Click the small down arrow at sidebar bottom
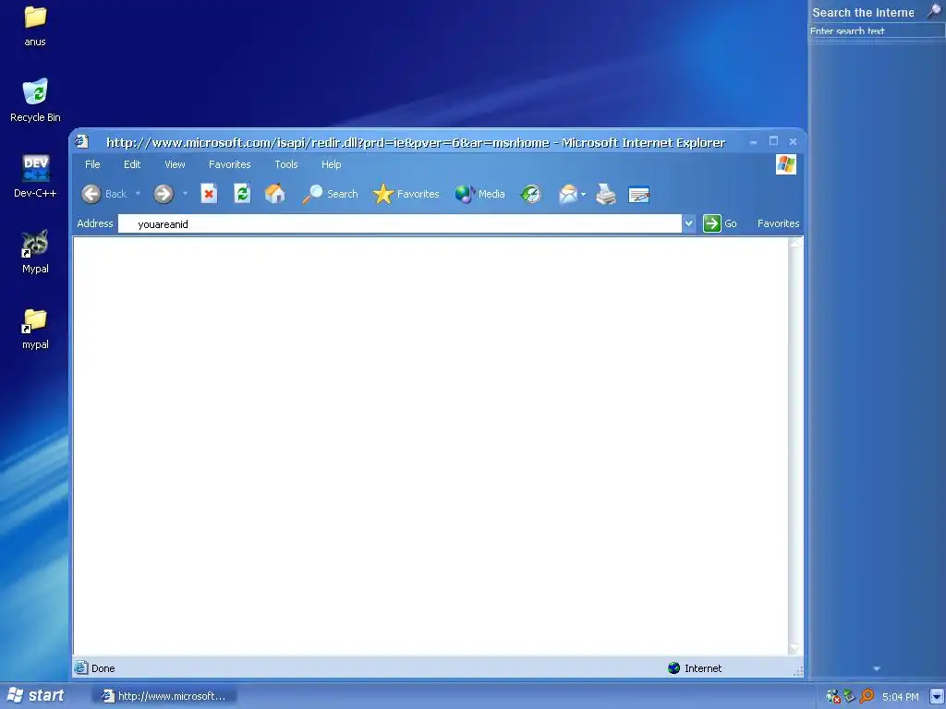 pyautogui.click(x=877, y=668)
